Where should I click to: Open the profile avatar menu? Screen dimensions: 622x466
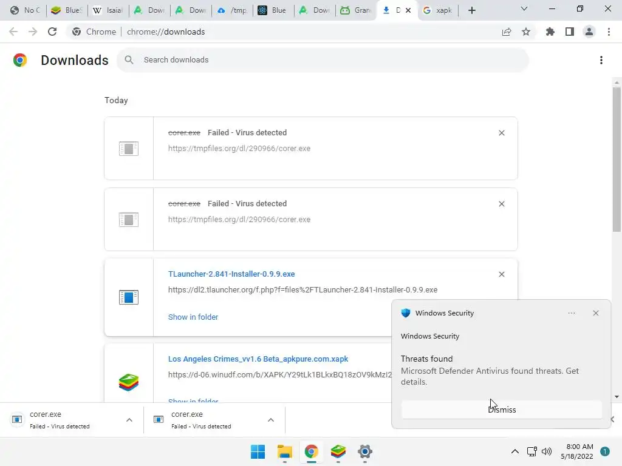(x=589, y=32)
